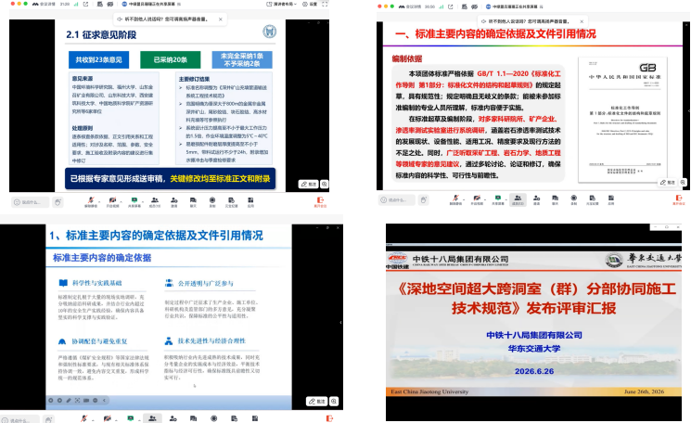The width and height of the screenshot is (691, 423).
Task: Click the raise-hand gesture button in the top-right window
Action: pyautogui.click(x=424, y=200)
